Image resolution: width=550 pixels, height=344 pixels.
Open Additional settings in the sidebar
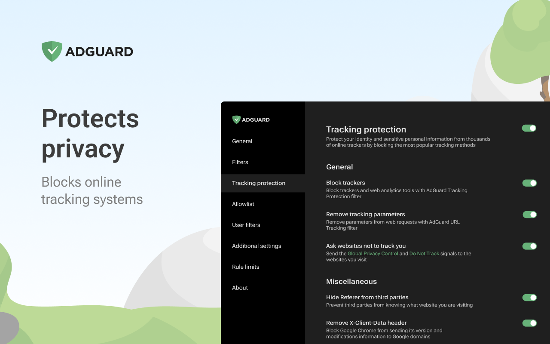(257, 246)
